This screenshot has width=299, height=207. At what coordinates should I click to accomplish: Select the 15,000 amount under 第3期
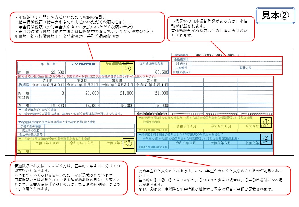(x=126, y=106)
